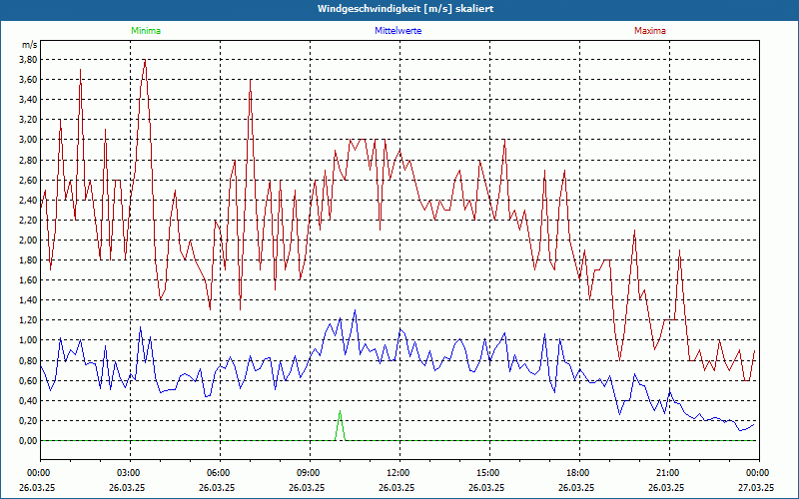Click the 0,60 y-axis value
The height and width of the screenshot is (499, 799).
[x=28, y=381]
